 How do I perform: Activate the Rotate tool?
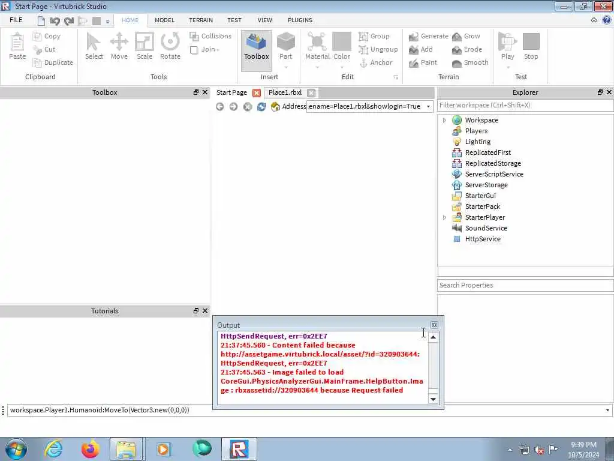[170, 46]
